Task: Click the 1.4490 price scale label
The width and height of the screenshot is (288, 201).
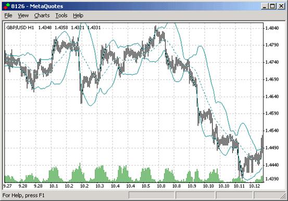Action: click(x=272, y=148)
